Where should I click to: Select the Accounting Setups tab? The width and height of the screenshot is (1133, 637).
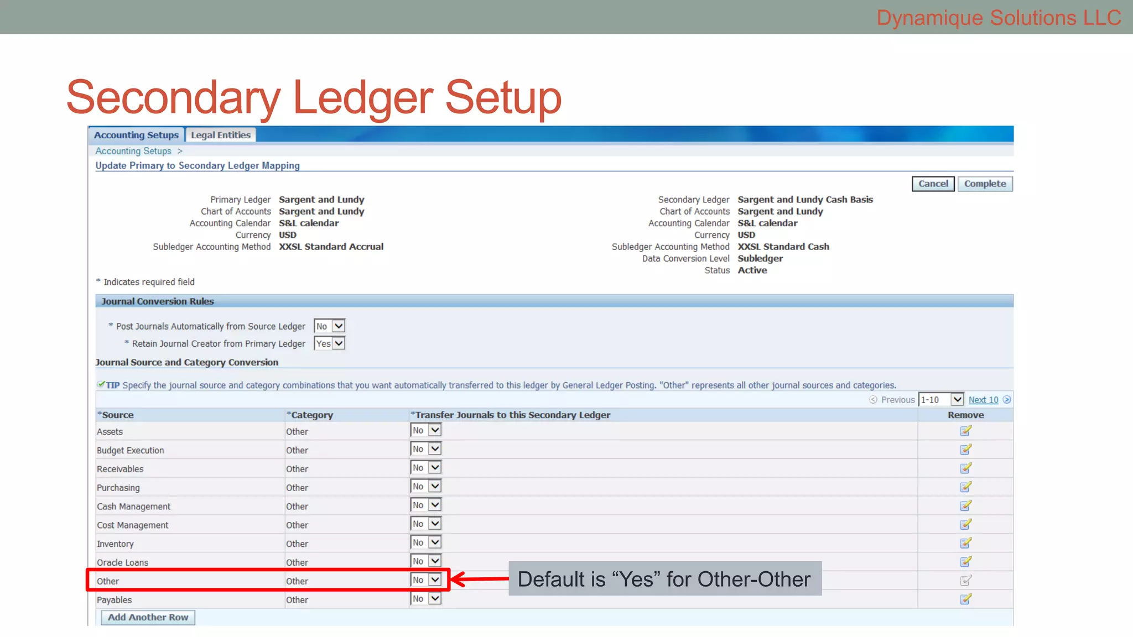136,135
